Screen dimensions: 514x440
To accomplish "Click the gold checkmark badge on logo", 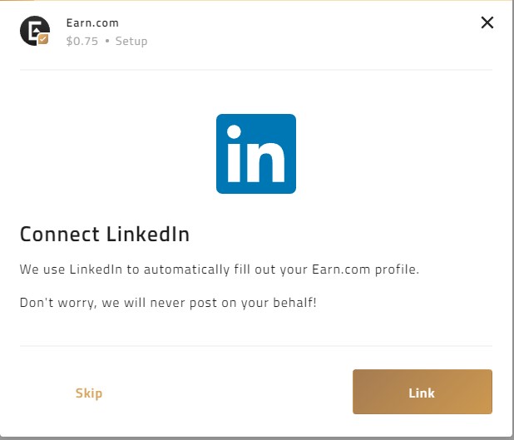I will pos(43,38).
